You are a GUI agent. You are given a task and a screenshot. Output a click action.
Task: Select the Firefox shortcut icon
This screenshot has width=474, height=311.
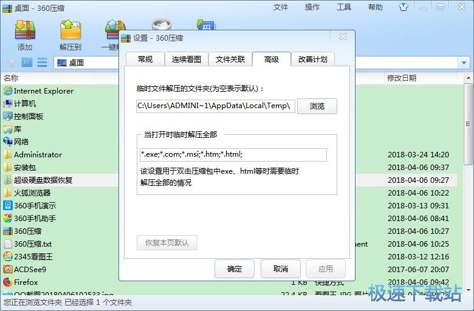tap(8, 282)
